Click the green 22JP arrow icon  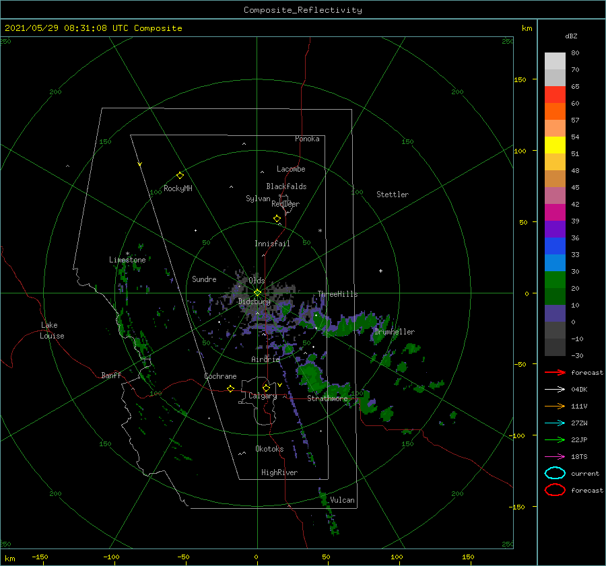point(555,439)
